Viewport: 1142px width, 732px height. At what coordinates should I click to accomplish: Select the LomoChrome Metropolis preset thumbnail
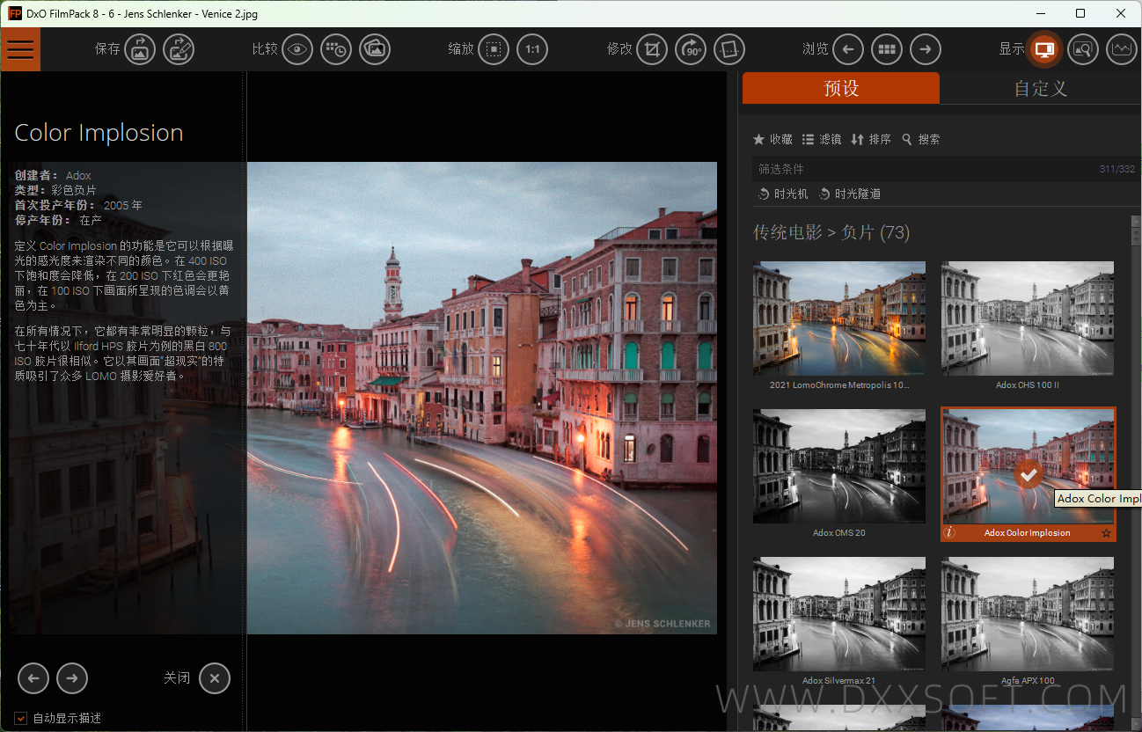coord(839,318)
